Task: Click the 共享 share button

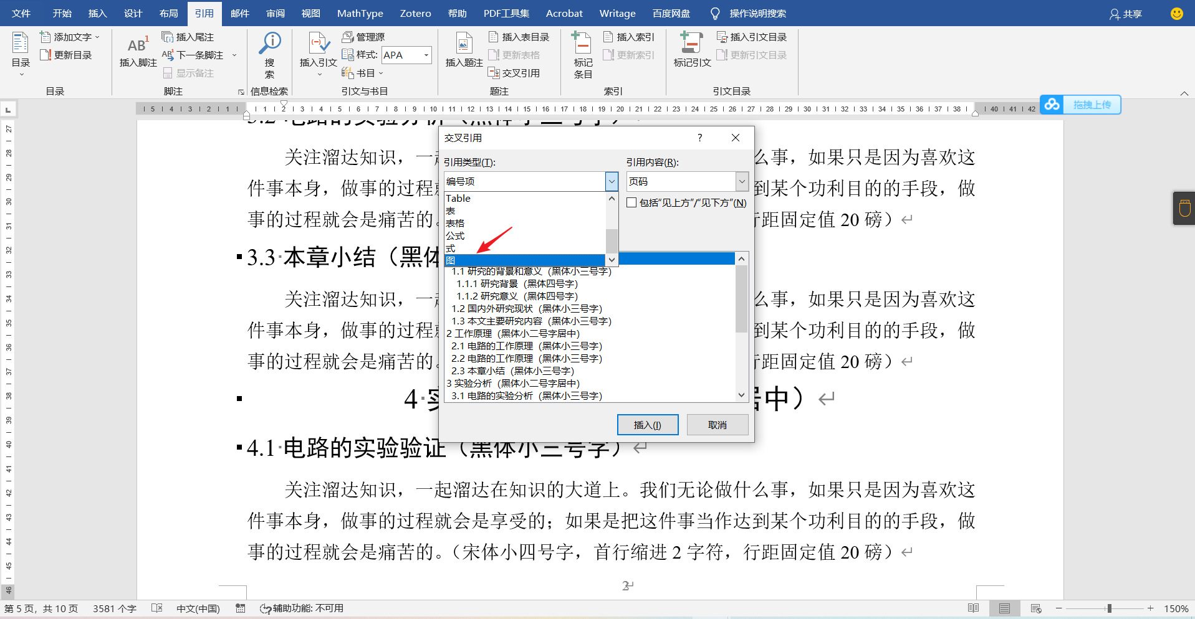Action: (x=1126, y=14)
